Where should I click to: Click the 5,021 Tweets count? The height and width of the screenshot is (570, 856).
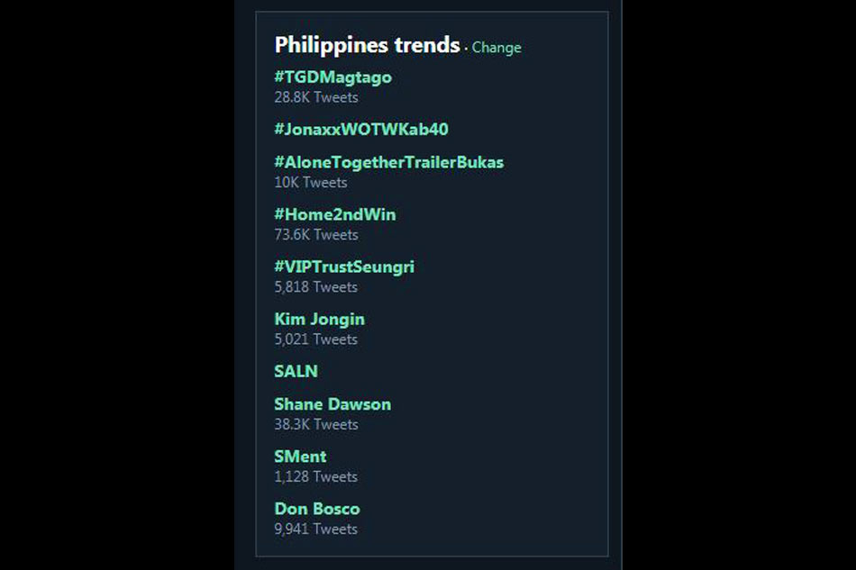[315, 339]
